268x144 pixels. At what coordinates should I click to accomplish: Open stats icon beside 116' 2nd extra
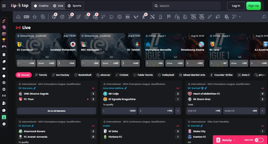tap(35, 88)
